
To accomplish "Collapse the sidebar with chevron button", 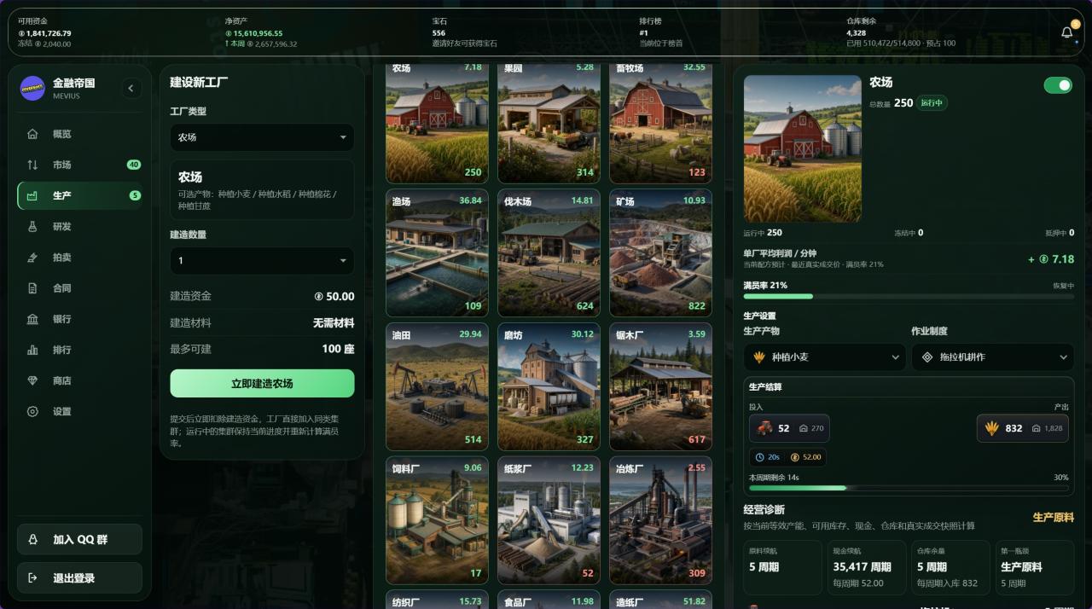I will [131, 88].
